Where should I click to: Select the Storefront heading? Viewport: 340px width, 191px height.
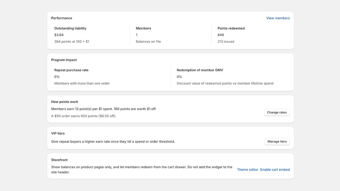(x=59, y=160)
